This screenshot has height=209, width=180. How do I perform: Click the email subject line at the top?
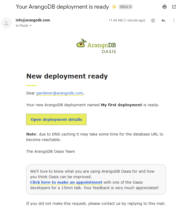(x=62, y=7)
